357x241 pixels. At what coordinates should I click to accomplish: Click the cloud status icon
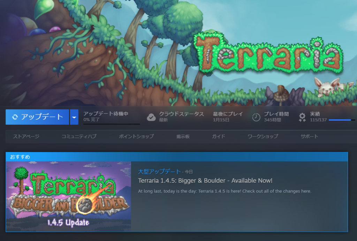tap(151, 117)
